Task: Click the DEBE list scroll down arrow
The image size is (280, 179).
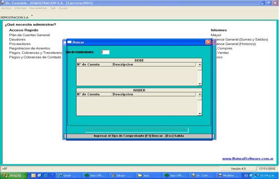Action: point(200,84)
